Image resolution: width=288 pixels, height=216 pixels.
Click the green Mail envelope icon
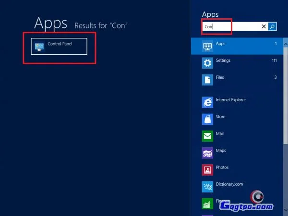click(207, 136)
